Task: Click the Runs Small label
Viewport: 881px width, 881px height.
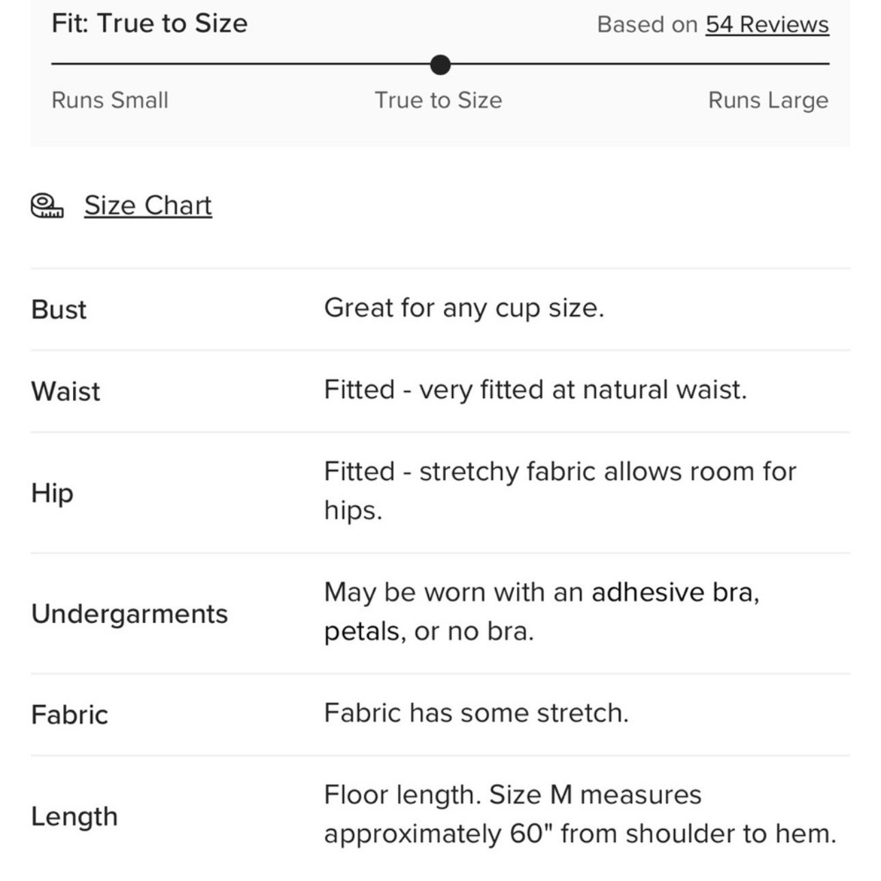Action: (x=110, y=100)
